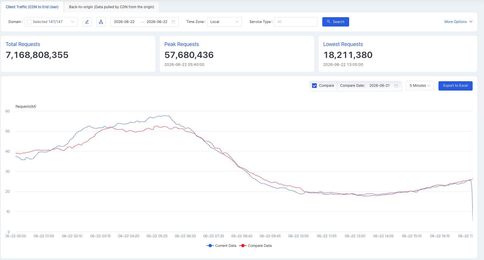Toggle the Current Data legend marker

coord(210,246)
